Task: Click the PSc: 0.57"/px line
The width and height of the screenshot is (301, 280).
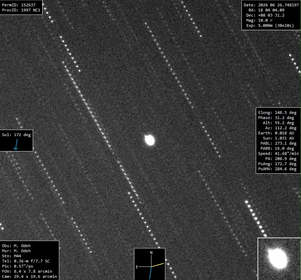Action: [x=17, y=266]
